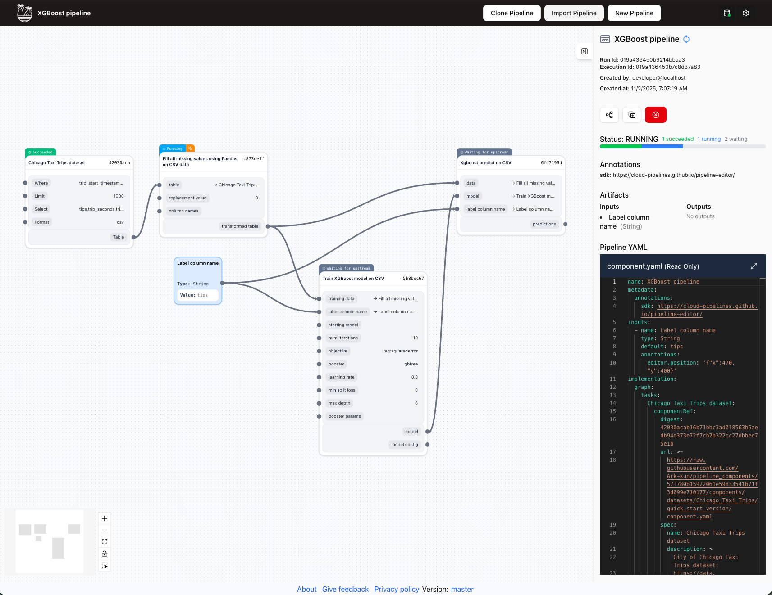The height and width of the screenshot is (595, 772).
Task: Click the refresh icon beside XGBoost pipeline title
Action: tap(686, 39)
